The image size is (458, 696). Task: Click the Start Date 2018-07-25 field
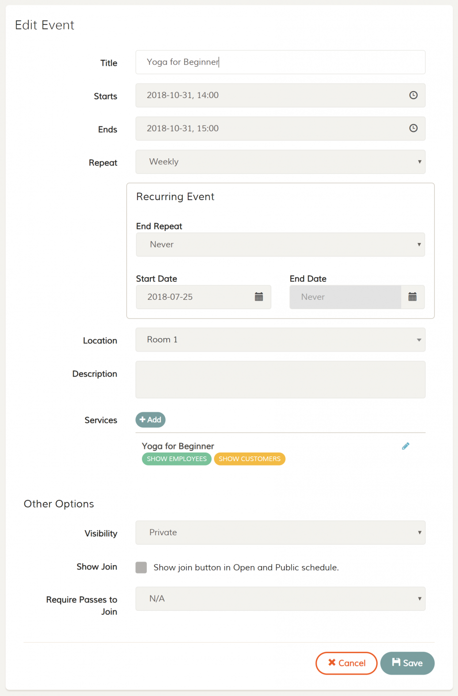click(204, 297)
